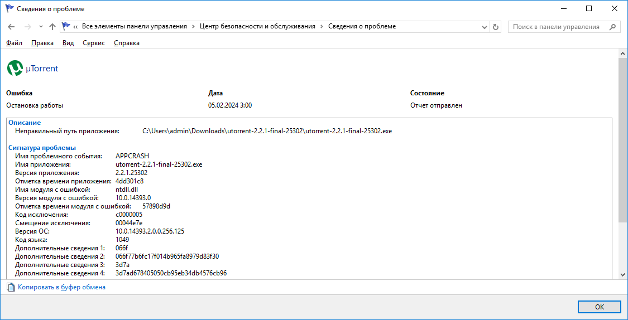Viewport: 628px width, 320px height.
Task: Click the forward navigation arrow
Action: click(x=28, y=27)
